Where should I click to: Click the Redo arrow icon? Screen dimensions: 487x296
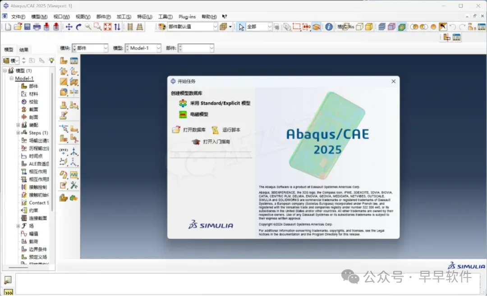(x=462, y=27)
